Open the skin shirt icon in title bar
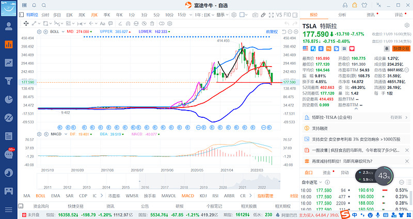The height and width of the screenshot is (219, 413). 364,5
